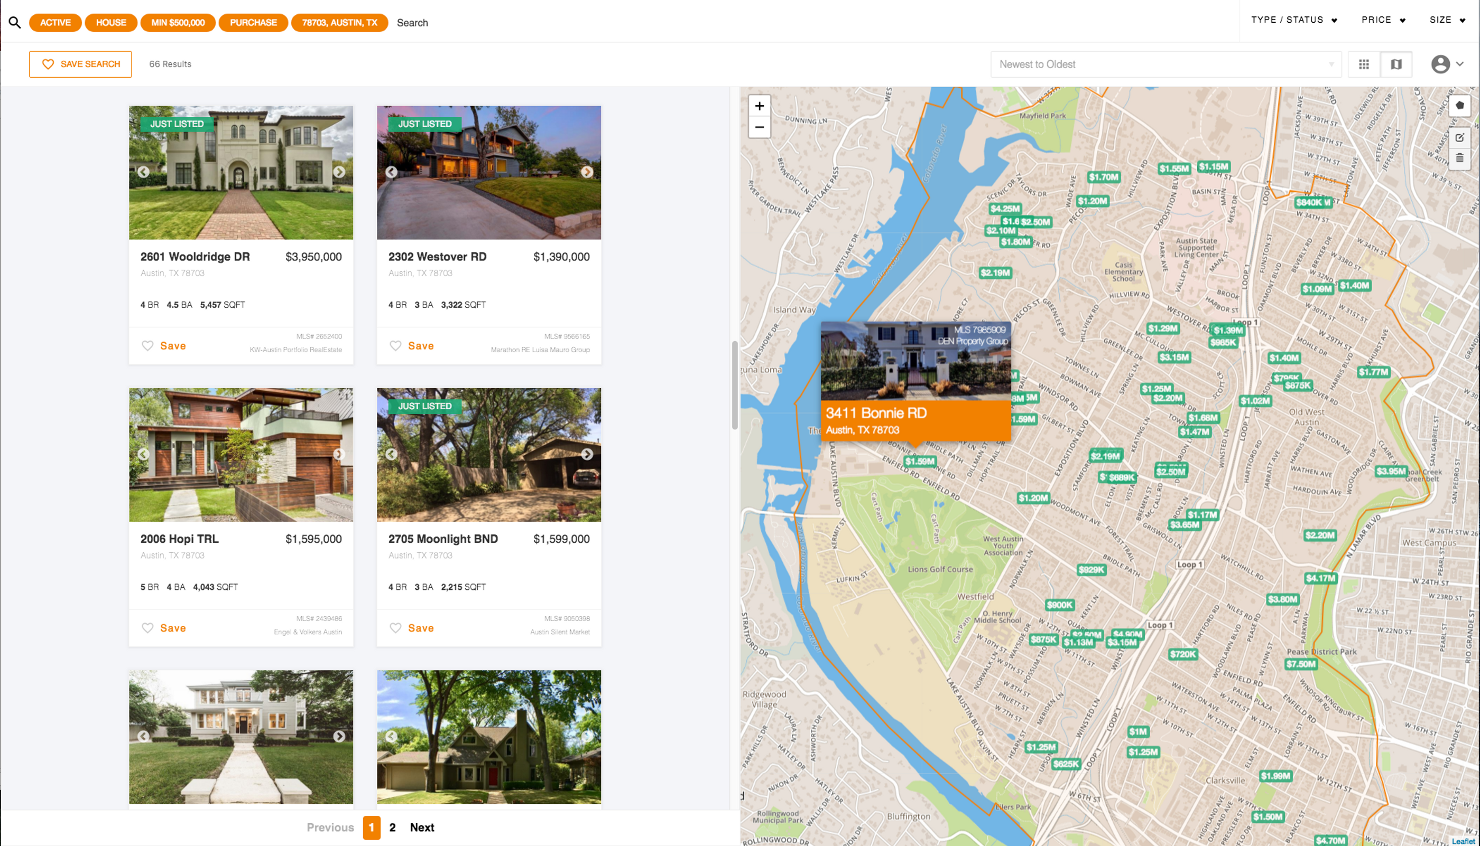Toggle save heart for 2705 Moonlight BND
The height and width of the screenshot is (846, 1480).
395,628
